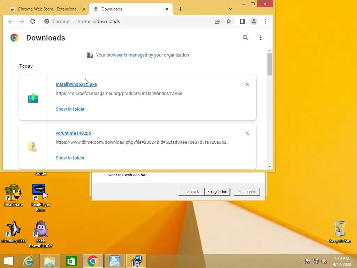Bookmark this tab with the star icon
Viewport: 357px width, 268px height.
click(x=229, y=21)
